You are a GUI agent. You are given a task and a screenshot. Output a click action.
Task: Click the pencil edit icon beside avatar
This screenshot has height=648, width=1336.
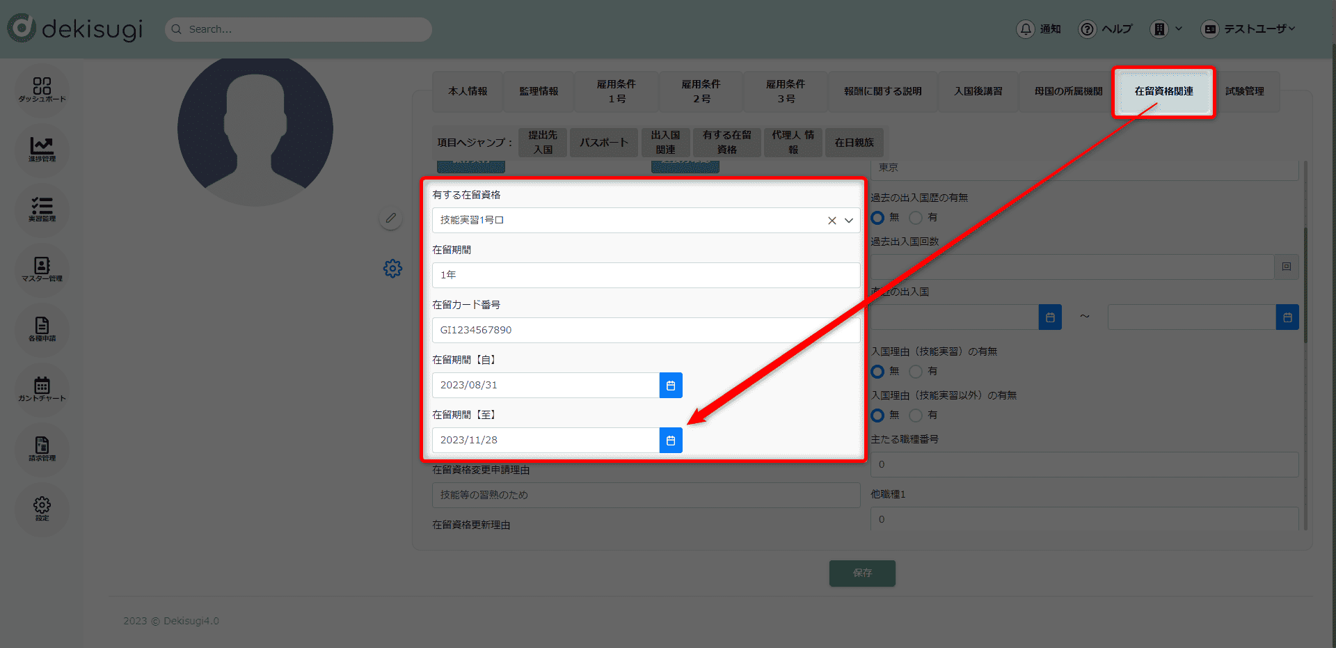pyautogui.click(x=391, y=219)
